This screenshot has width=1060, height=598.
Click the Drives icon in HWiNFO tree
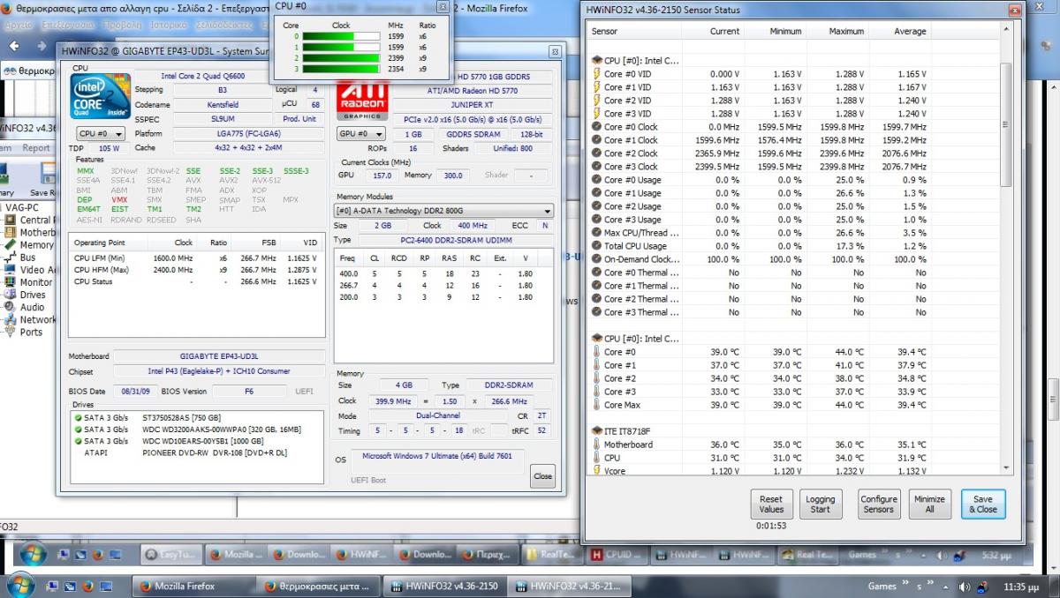coord(11,294)
